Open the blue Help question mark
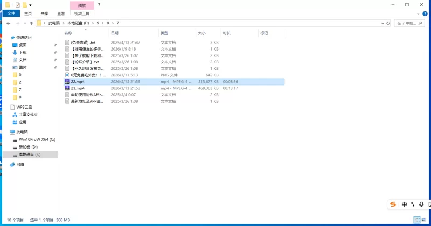This screenshot has height=226, width=431. click(x=426, y=13)
